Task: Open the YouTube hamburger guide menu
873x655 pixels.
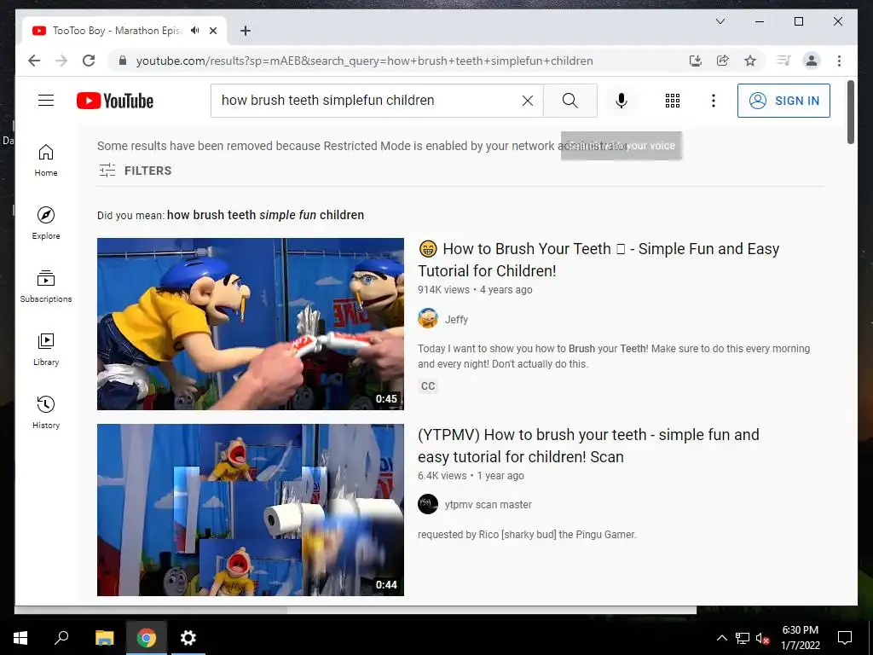Action: (46, 101)
